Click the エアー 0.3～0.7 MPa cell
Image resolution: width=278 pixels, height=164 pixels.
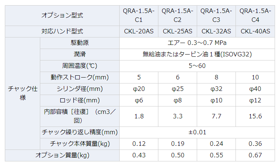click(198, 43)
